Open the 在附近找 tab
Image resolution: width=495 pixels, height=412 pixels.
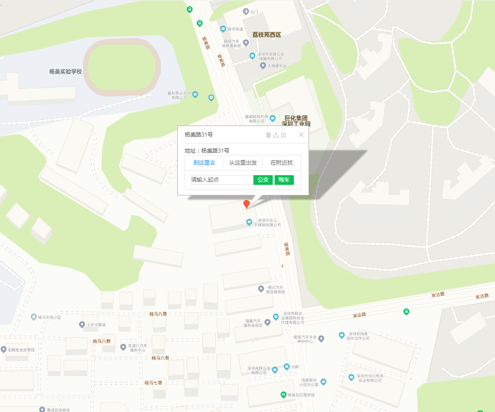[281, 163]
